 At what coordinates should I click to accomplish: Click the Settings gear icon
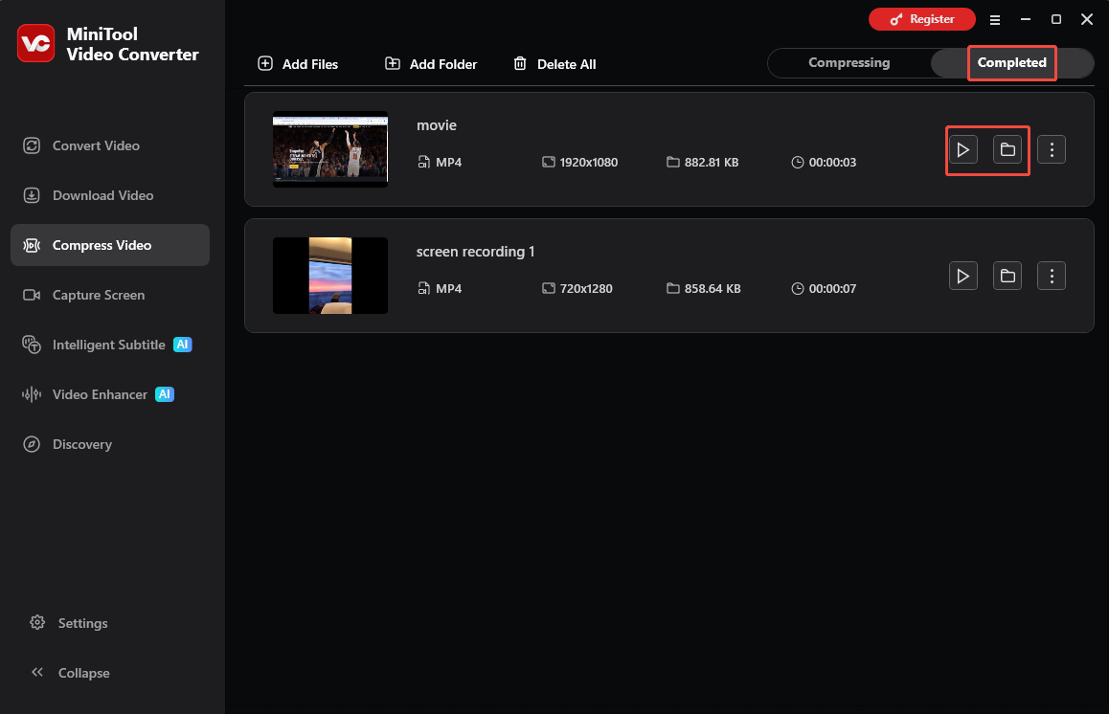37,622
